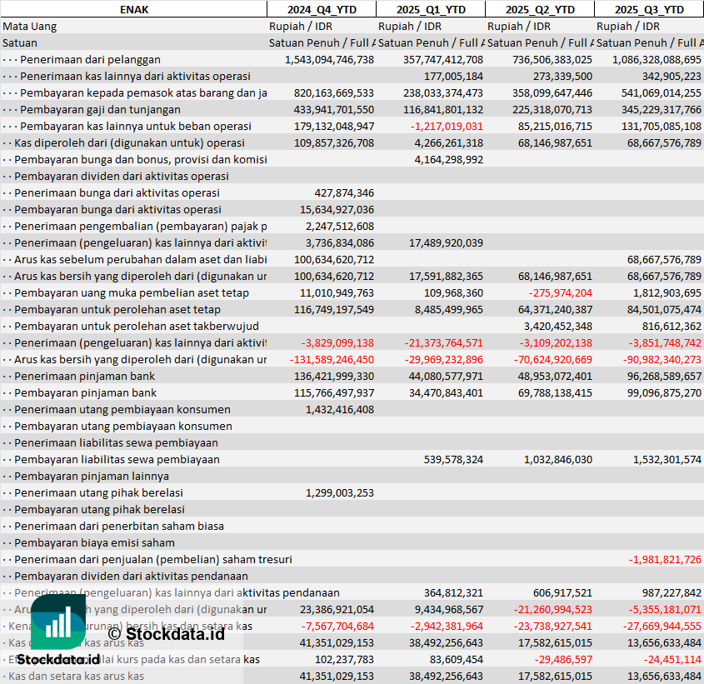704x684 pixels.
Task: Select the 2025_Q1_YTD column header
Action: click(431, 9)
